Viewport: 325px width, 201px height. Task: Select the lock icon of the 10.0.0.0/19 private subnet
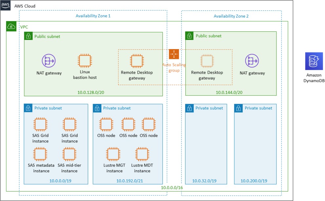click(x=28, y=108)
